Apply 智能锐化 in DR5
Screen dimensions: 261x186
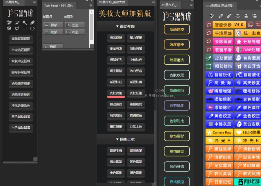219,75
